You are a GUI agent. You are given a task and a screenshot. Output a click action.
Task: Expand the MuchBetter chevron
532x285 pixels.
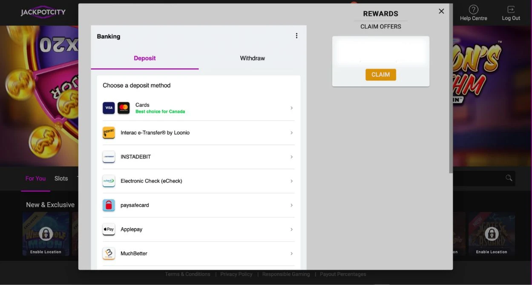point(291,253)
